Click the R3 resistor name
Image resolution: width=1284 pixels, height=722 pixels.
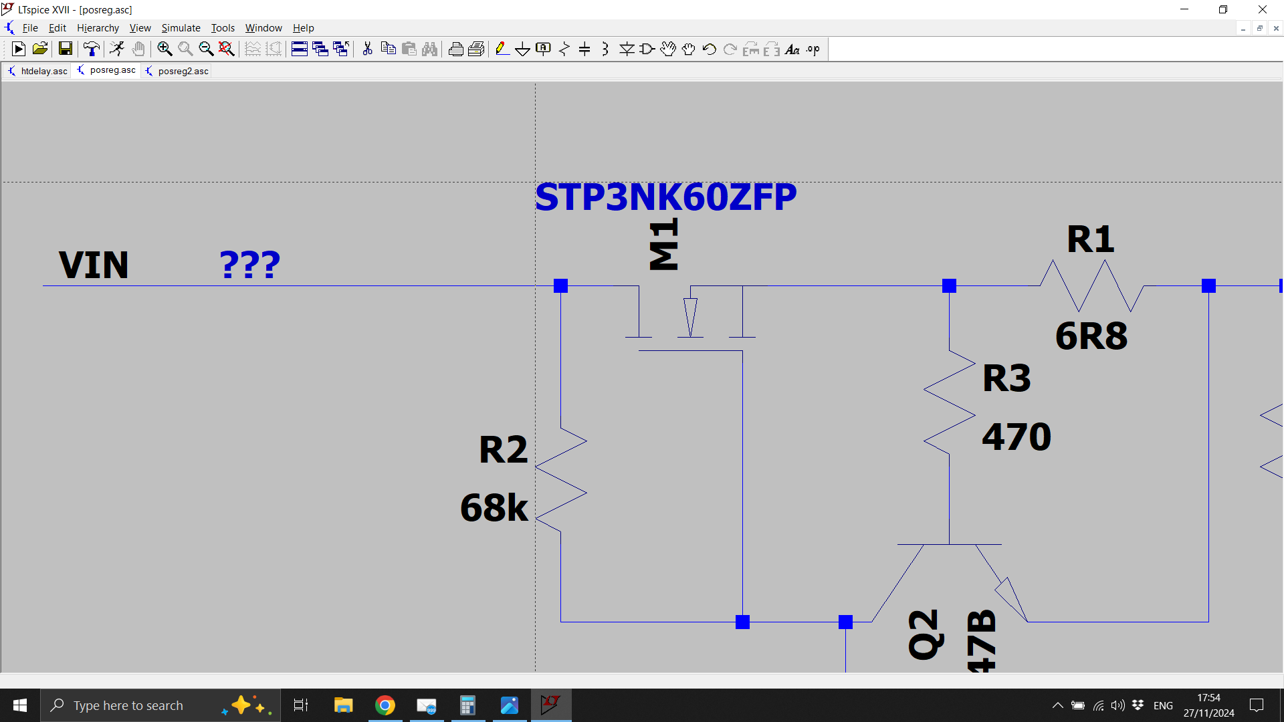tap(1006, 378)
